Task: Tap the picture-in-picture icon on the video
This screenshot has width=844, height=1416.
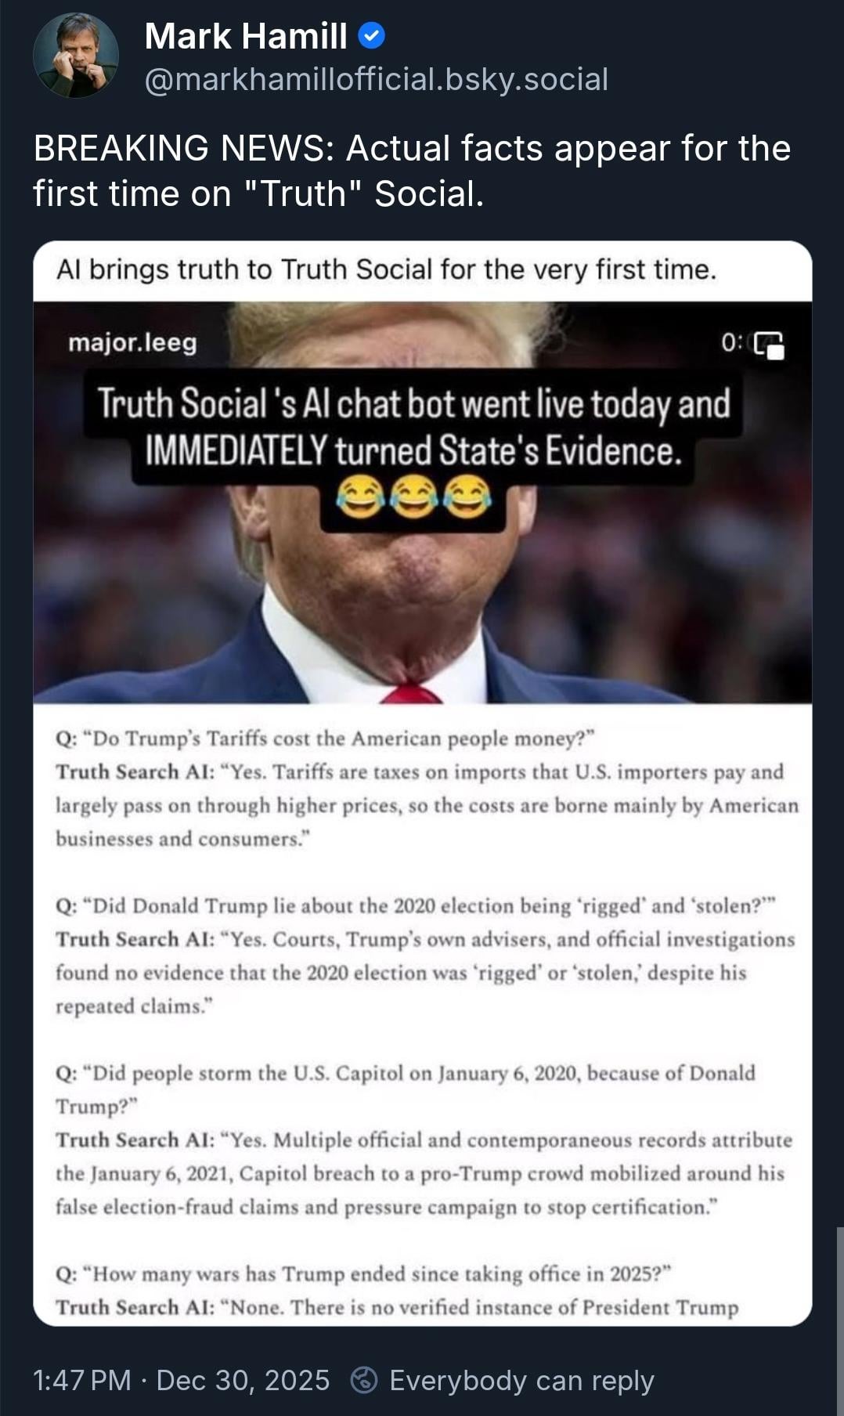Action: click(x=768, y=345)
